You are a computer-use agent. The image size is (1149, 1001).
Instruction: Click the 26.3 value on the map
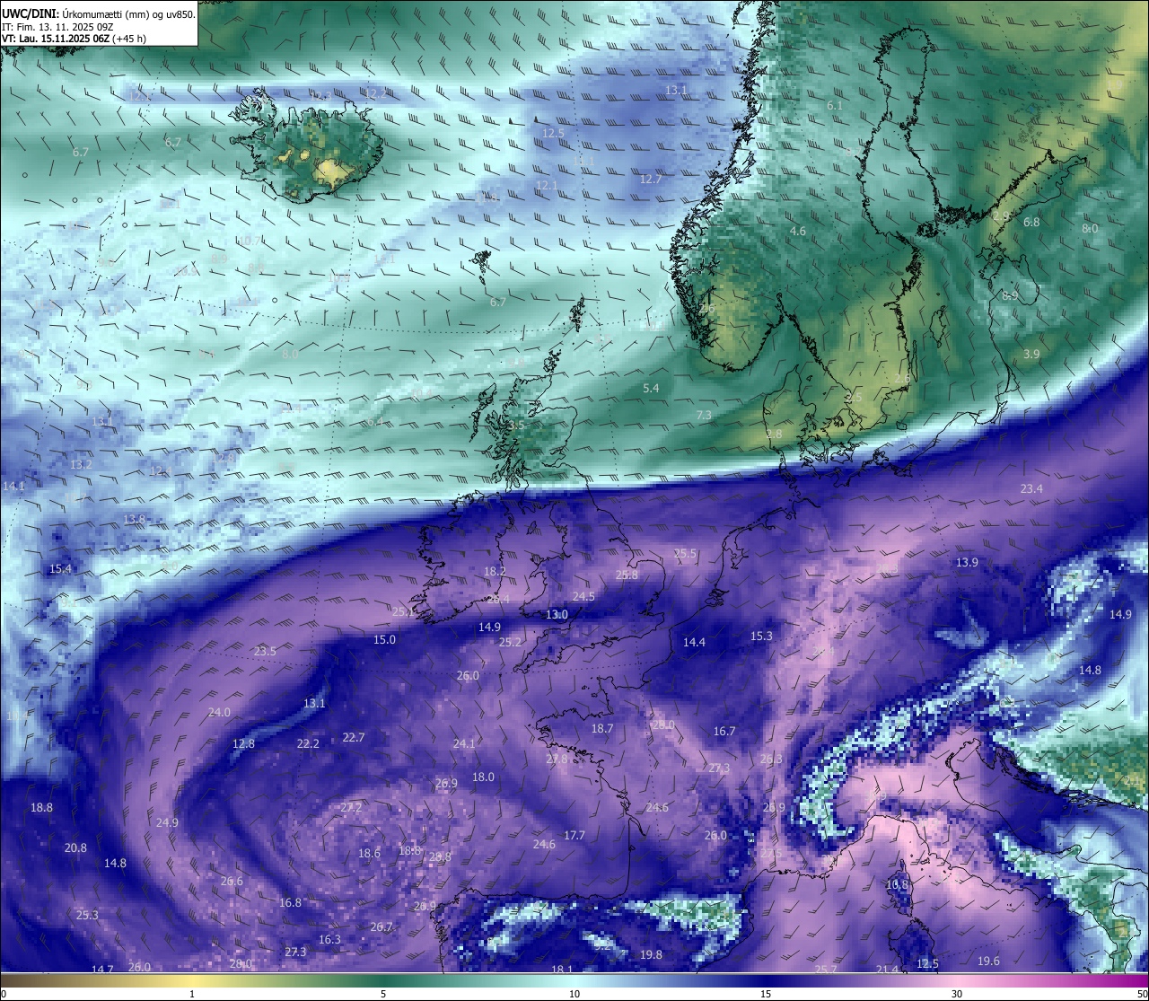coord(771,760)
